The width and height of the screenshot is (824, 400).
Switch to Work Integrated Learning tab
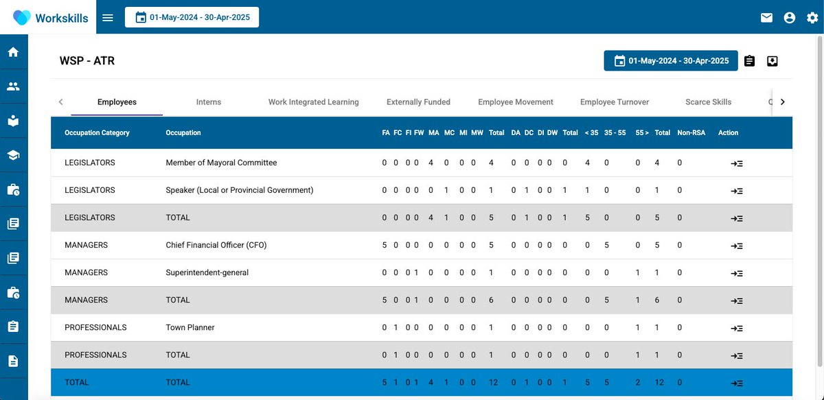(x=313, y=102)
